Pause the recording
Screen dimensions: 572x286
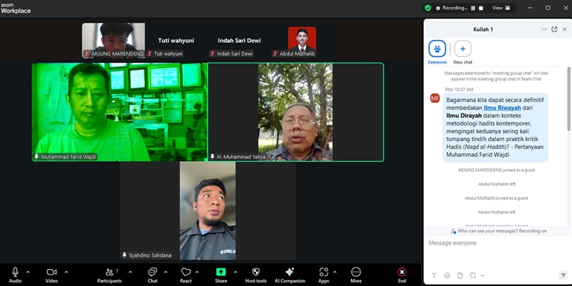(473, 8)
